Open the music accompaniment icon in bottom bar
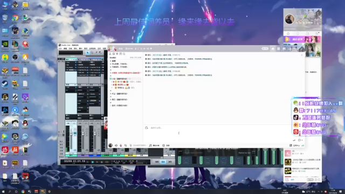This screenshot has width=345, height=194. point(150,145)
